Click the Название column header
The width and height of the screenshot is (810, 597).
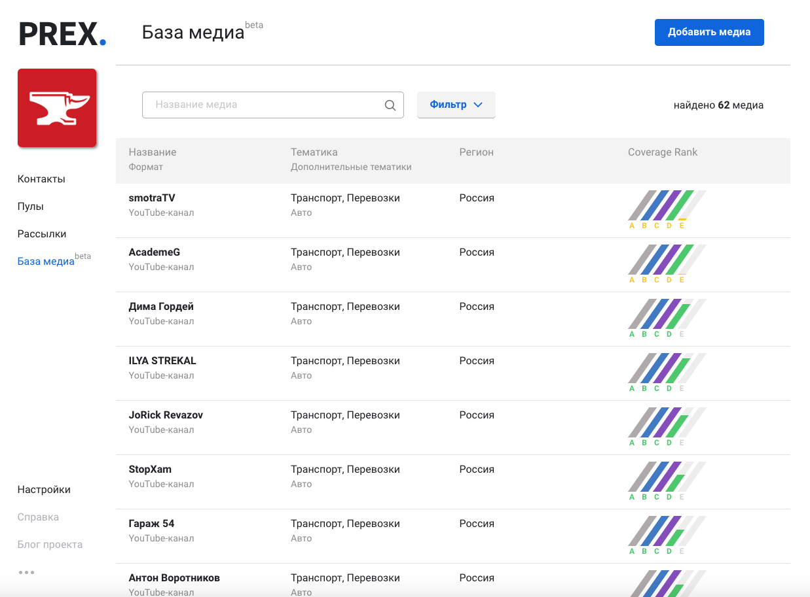click(x=153, y=152)
